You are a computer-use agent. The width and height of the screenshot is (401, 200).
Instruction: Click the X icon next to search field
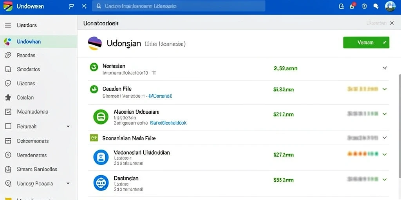(84, 6)
